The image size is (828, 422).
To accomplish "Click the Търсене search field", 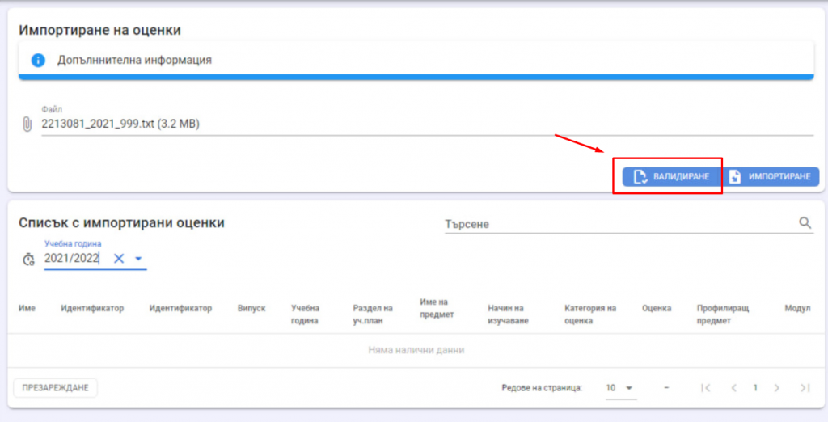I will tap(619, 224).
